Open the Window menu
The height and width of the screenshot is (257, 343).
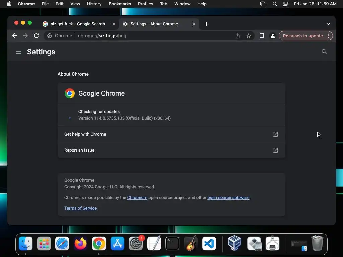[x=182, y=4]
